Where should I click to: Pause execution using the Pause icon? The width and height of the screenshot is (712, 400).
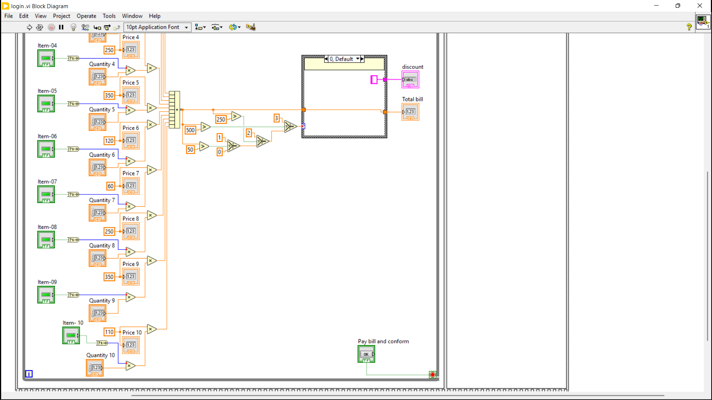[x=62, y=27]
